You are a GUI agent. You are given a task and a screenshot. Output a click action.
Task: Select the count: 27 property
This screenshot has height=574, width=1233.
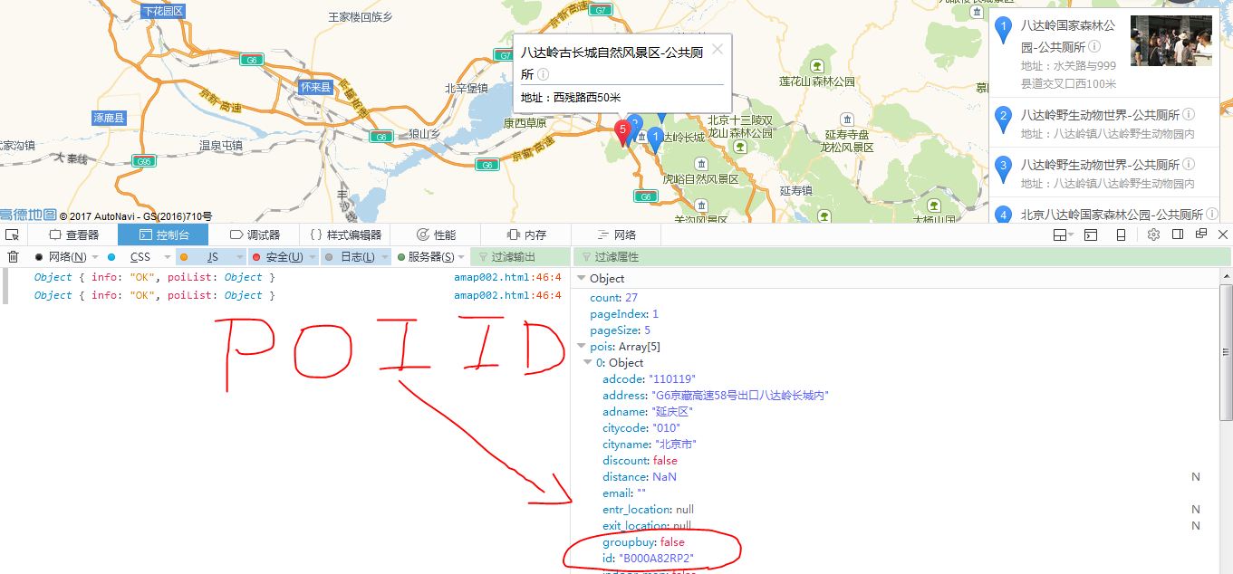[613, 298]
